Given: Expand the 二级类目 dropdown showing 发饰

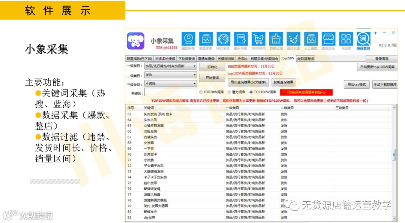Looking at the screenshot, I should [x=171, y=75].
